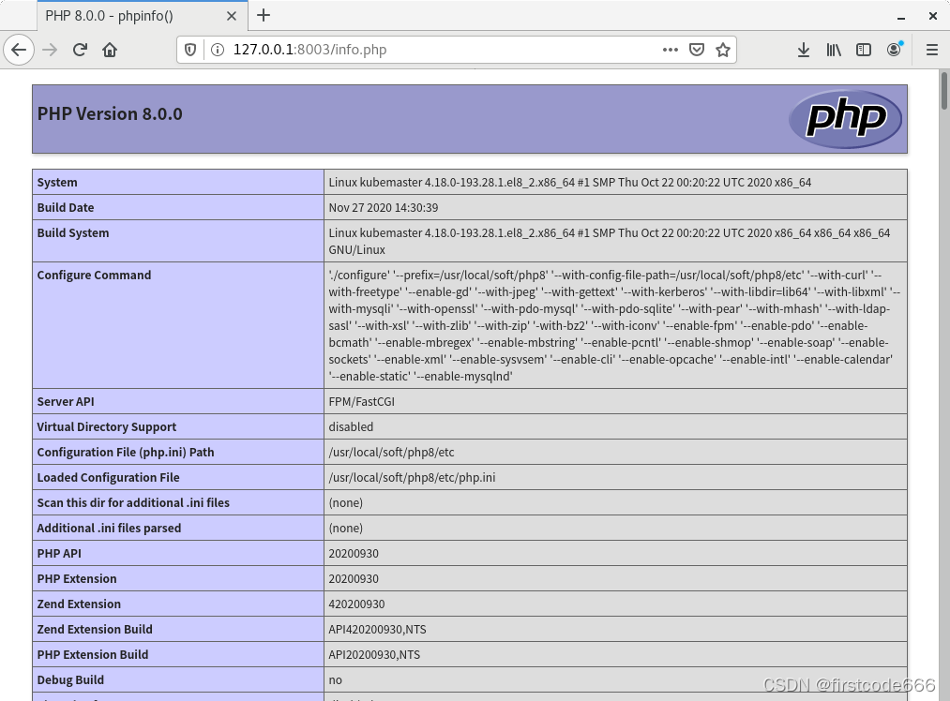950x701 pixels.
Task: Go back using the back arrow button
Action: coord(19,50)
